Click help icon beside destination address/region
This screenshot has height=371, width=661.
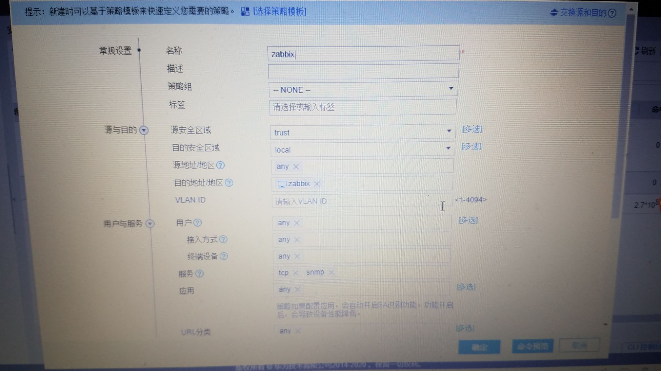click(229, 183)
